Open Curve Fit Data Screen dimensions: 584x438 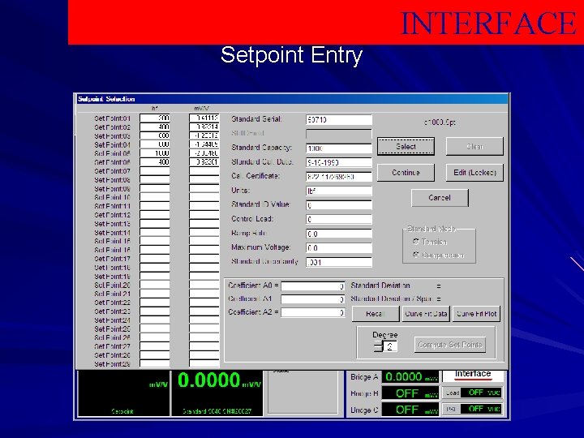click(426, 314)
